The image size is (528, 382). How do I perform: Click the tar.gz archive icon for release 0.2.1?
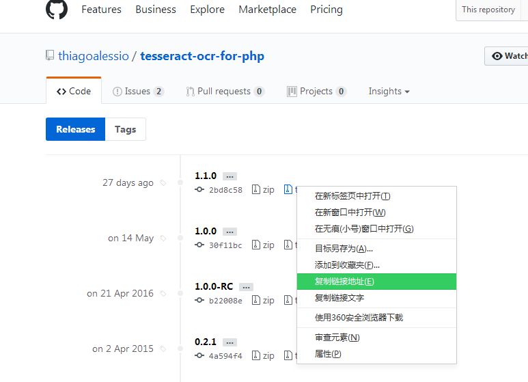(x=288, y=355)
